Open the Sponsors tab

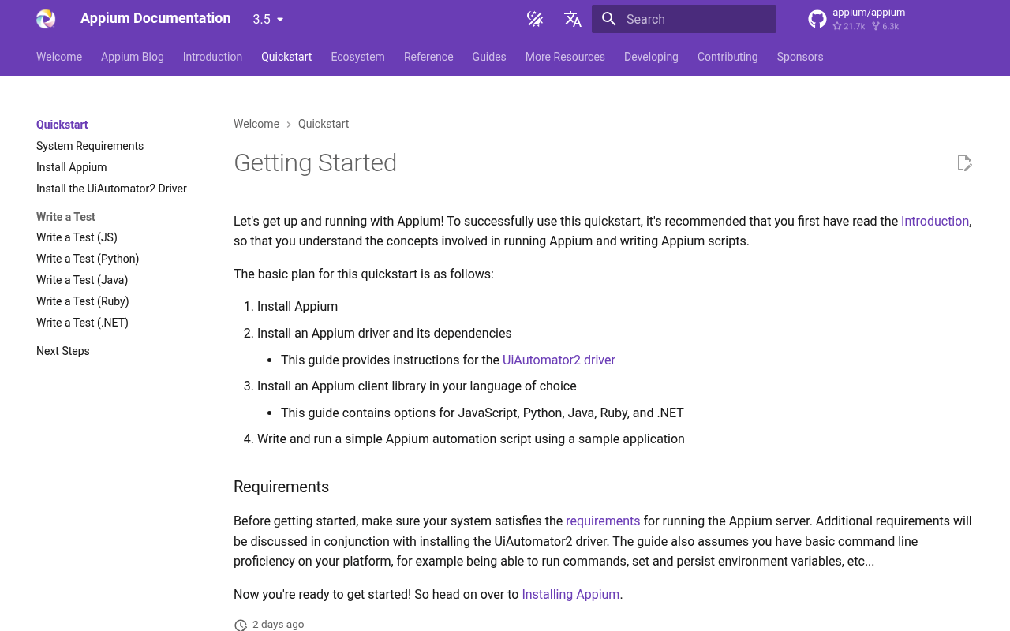click(800, 57)
